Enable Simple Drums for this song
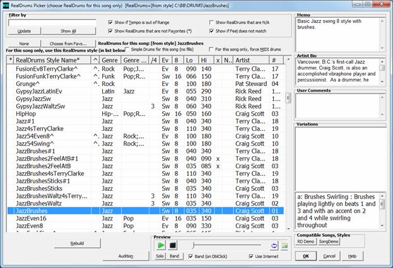393x268 pixels. point(127,49)
